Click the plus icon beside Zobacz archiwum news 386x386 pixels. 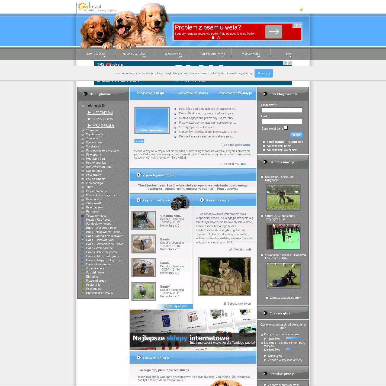pyautogui.click(x=221, y=145)
